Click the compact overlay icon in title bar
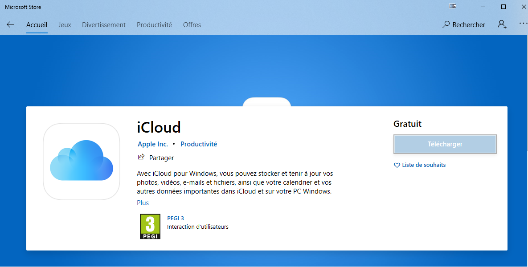 tap(453, 6)
